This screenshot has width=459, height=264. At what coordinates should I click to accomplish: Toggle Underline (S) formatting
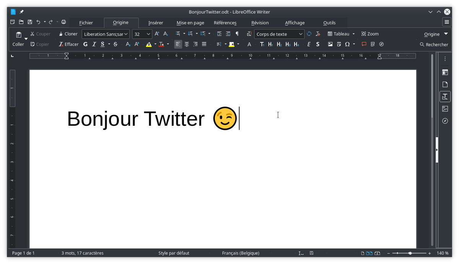point(103,44)
